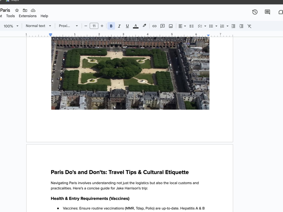This screenshot has height=212, width=283.
Task: Toggle underline formatting
Action: (127, 26)
